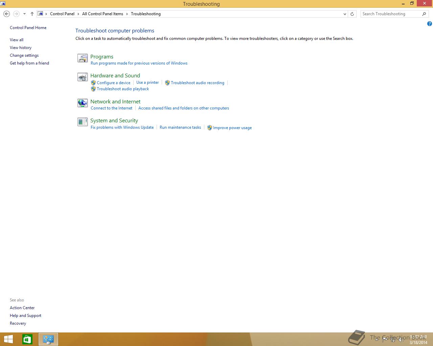Click Fix problems with Windows Update
433x346 pixels.
[122, 127]
